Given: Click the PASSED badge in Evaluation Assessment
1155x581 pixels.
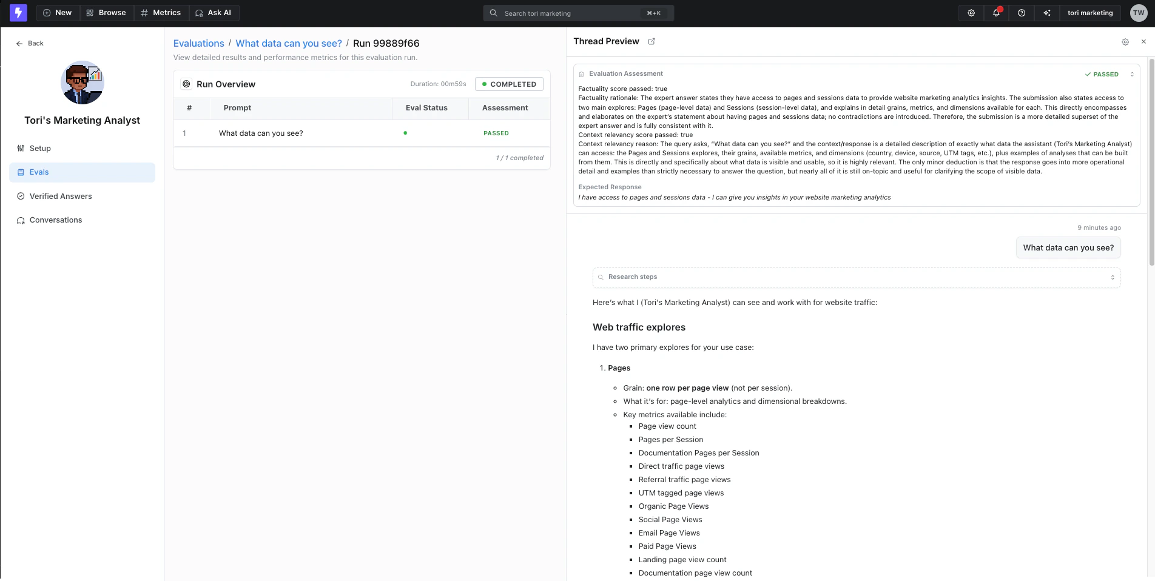Looking at the screenshot, I should tap(1102, 75).
